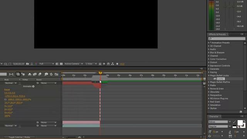Open the Show Channel color icon
This screenshot has width=247, height=139.
pos(36,64)
